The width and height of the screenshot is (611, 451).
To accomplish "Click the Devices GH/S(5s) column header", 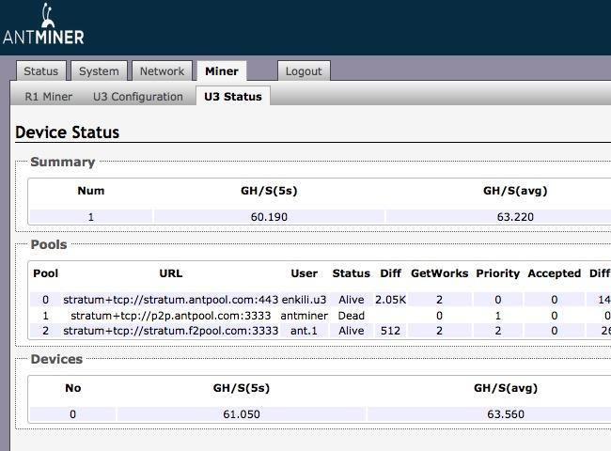I will click(x=242, y=388).
